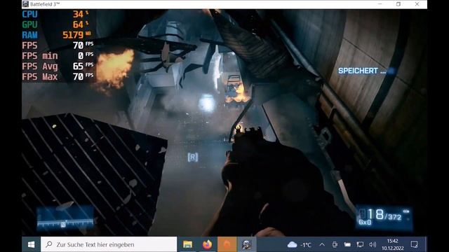Open the clock showing 15:42
The image size is (449, 252).
pyautogui.click(x=393, y=244)
